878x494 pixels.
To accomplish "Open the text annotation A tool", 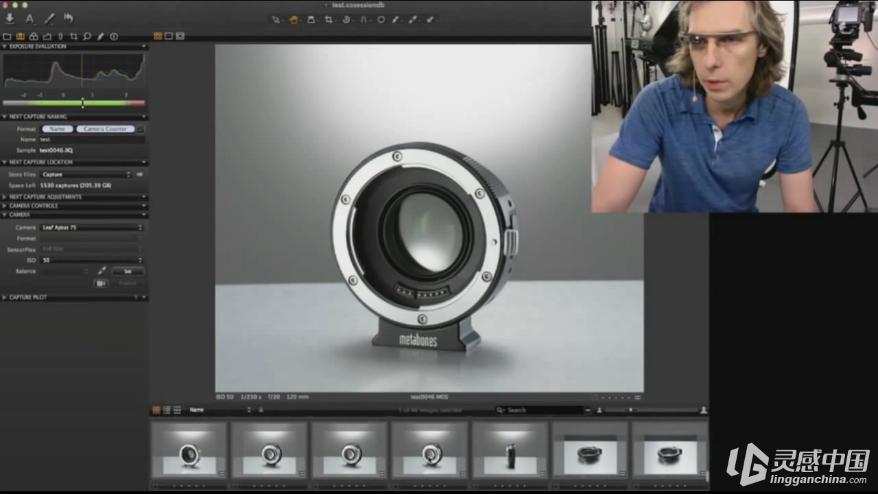I will [29, 19].
